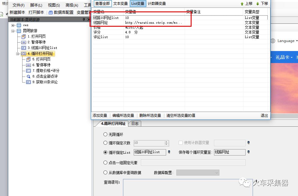The width and height of the screenshot is (298, 196).
Task: Click 删除所选变量 button
Action: coord(150,116)
